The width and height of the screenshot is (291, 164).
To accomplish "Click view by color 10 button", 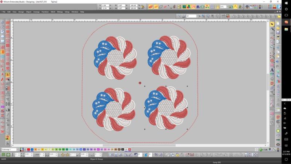I will tap(275, 16).
